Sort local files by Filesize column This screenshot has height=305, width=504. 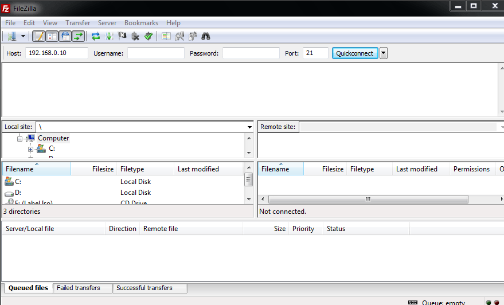93,169
